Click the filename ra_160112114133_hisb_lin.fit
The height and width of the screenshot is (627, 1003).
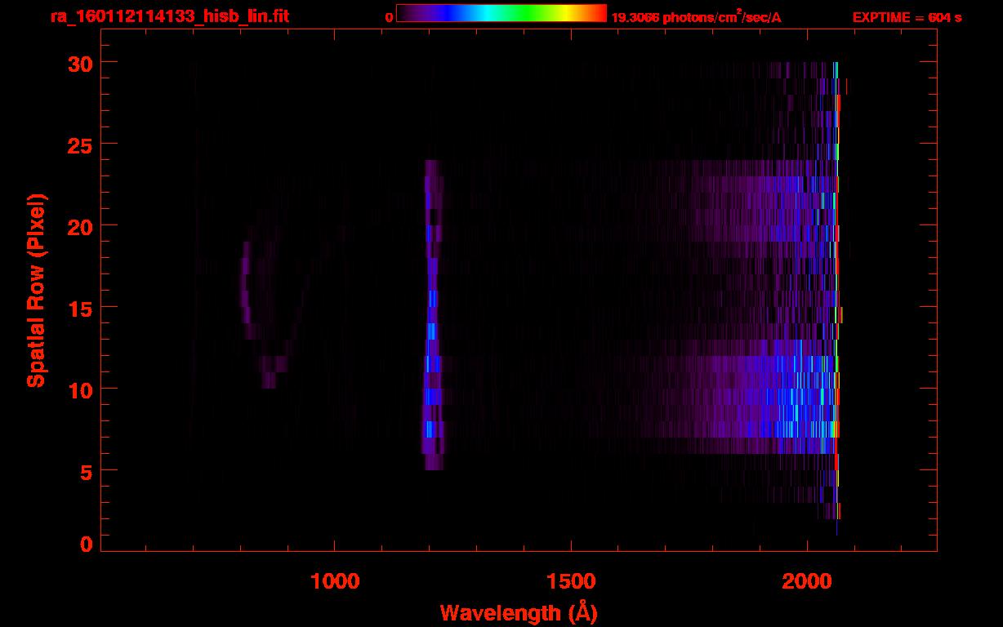(168, 16)
